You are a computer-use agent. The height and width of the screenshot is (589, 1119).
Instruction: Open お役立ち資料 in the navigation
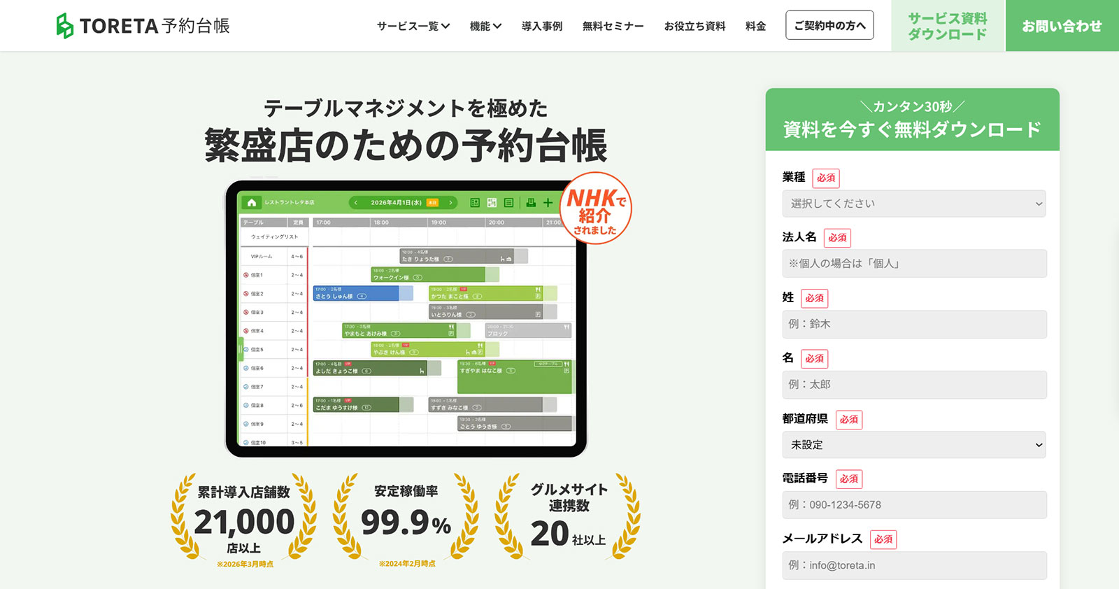coord(694,26)
